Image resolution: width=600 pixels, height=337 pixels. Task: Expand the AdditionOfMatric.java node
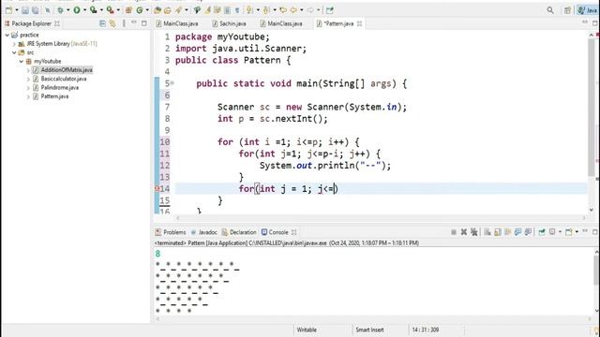28,70
